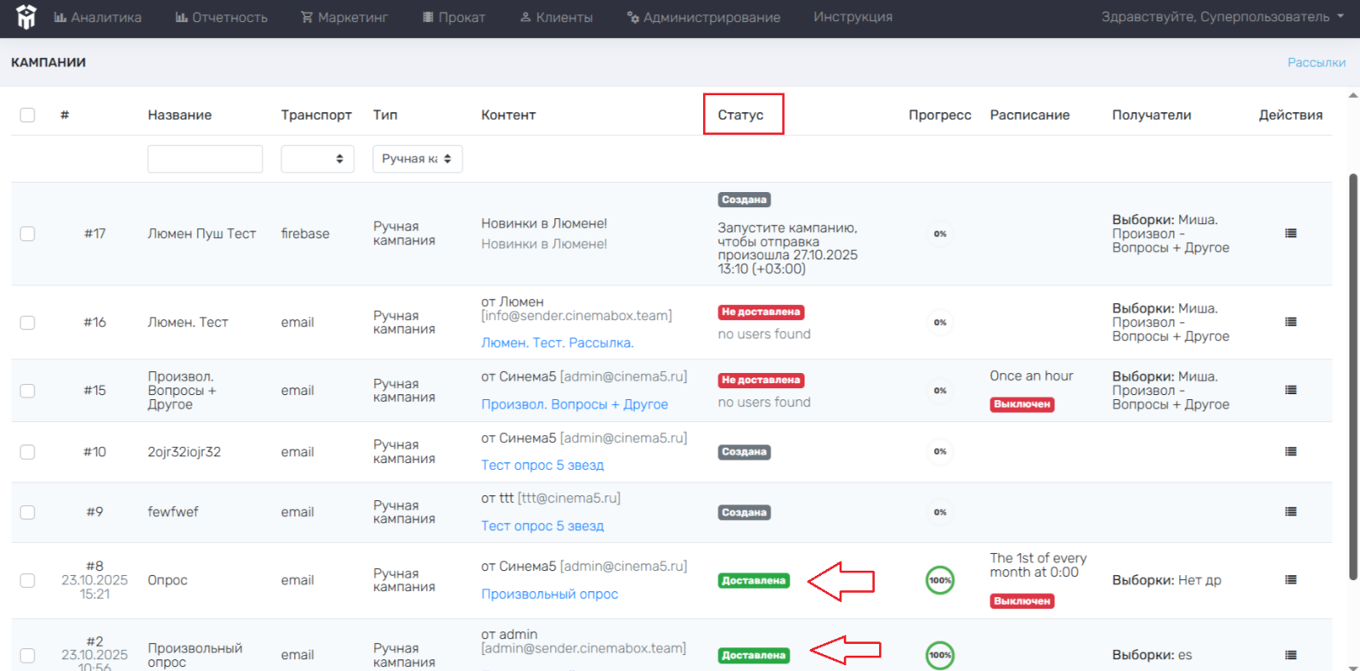Viewport: 1360px width, 671px height.
Task: Expand the Тип filter dropdown
Action: tap(417, 159)
